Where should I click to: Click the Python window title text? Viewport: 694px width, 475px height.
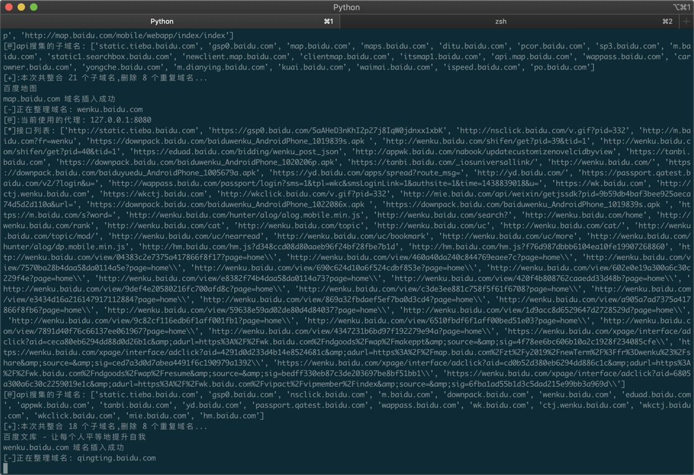point(346,7)
